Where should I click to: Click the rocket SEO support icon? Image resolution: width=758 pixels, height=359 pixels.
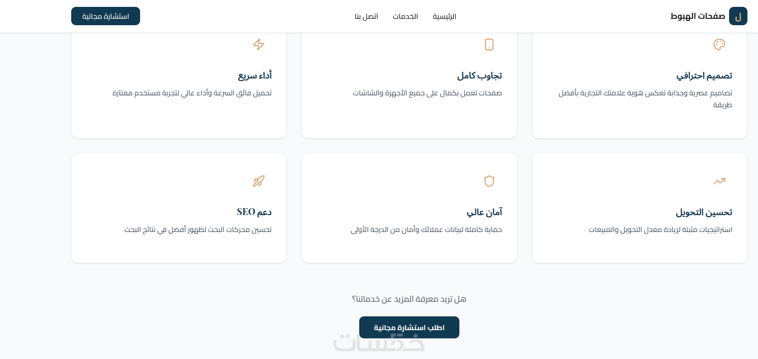click(x=259, y=181)
